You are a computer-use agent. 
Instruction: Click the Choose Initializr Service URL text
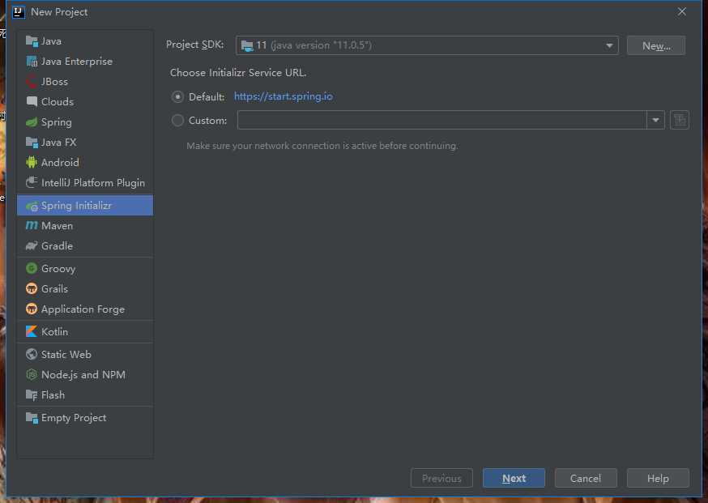[x=238, y=73]
